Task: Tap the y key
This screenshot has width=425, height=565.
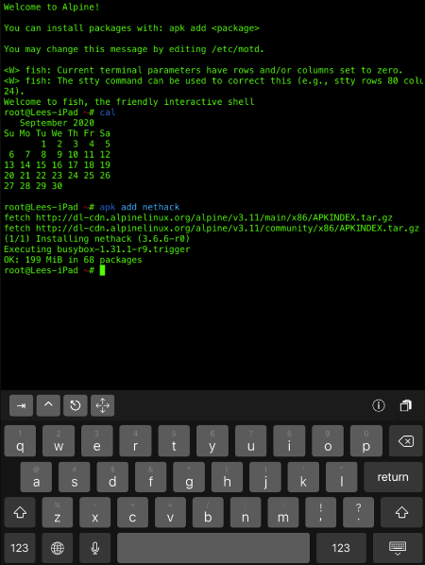Action: pyautogui.click(x=212, y=441)
